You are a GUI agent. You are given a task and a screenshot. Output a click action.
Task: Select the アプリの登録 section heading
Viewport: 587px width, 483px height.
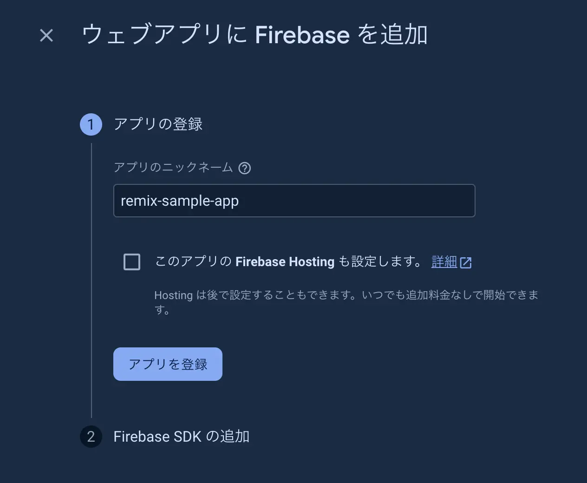[x=158, y=124]
